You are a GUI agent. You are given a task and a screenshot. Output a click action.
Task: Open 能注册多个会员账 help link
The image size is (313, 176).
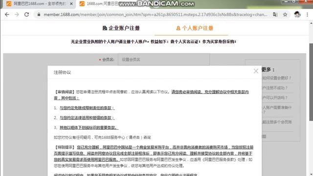click(277, 122)
